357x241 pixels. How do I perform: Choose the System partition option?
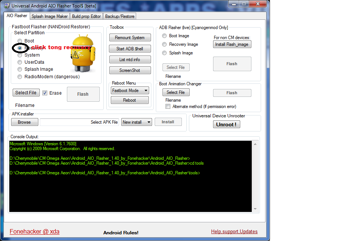click(20, 55)
